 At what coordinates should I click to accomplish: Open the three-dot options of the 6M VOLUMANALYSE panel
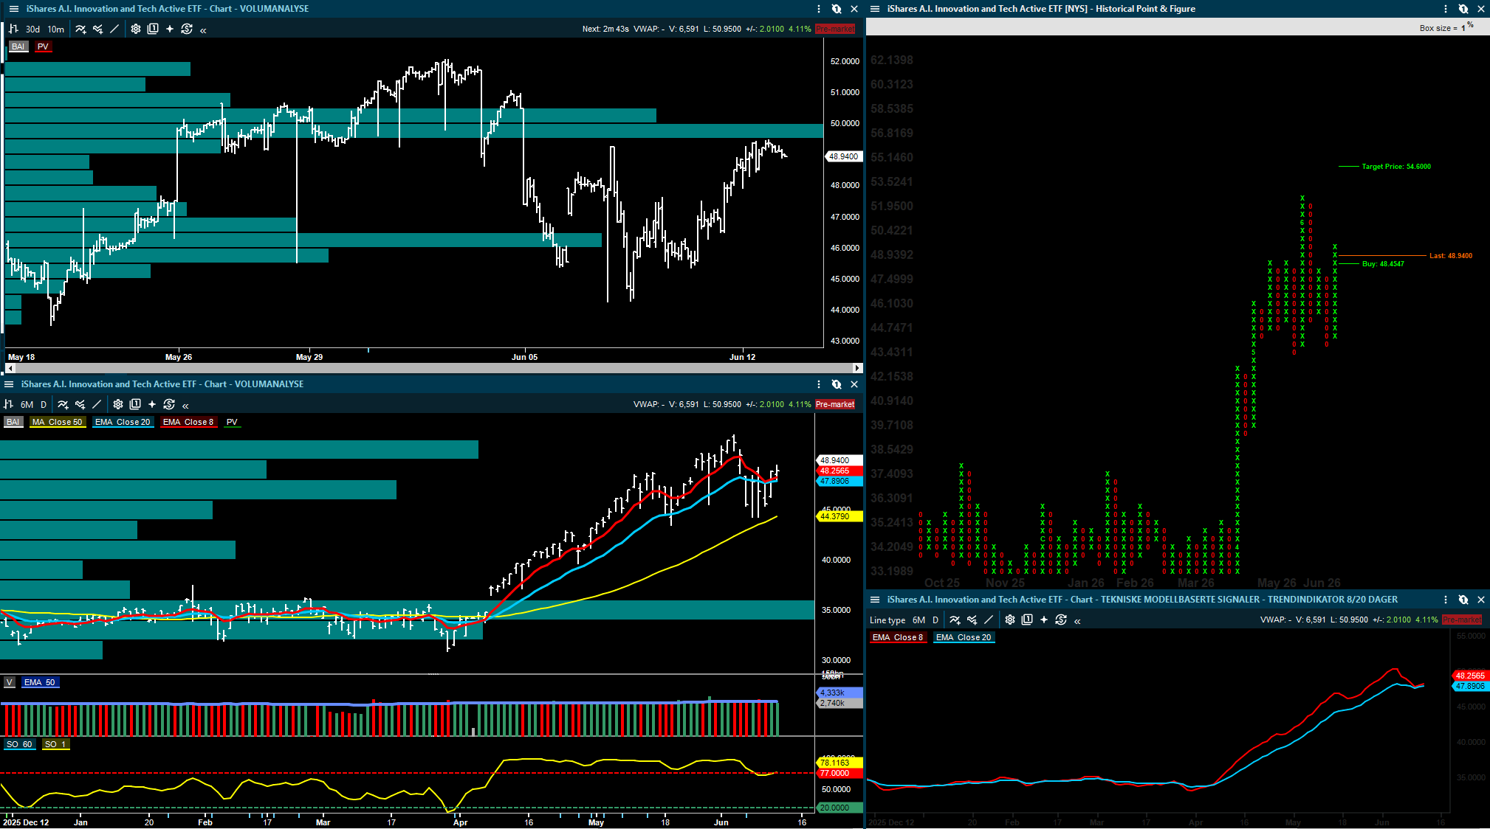(819, 384)
